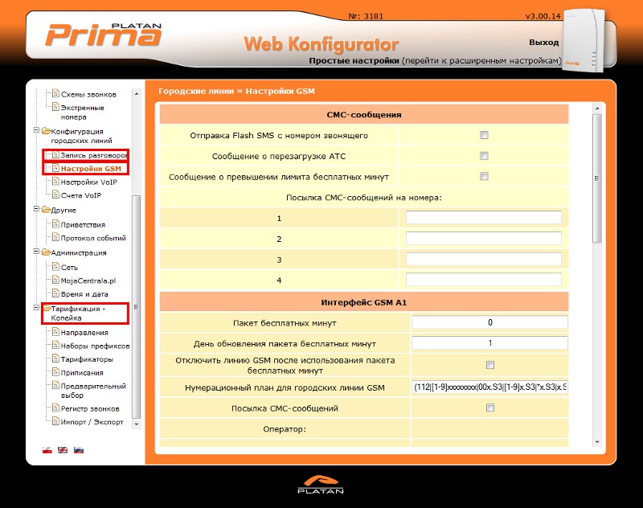Click page icon beside Приписания

point(55,372)
